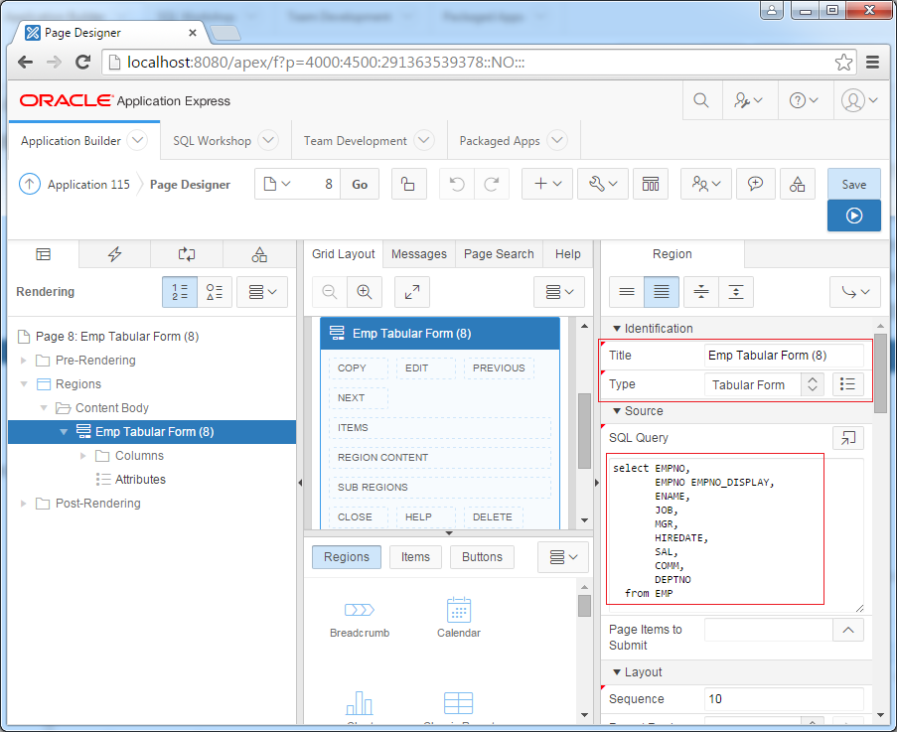Viewport: 897px width, 732px height.
Task: Open the Go to Group dropdown
Action: 855,292
